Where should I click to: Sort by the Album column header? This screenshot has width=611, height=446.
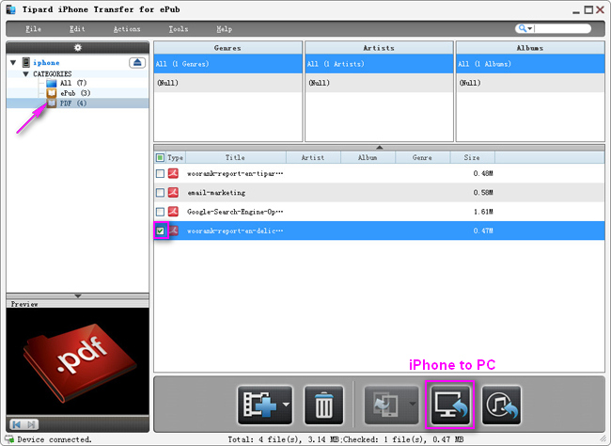[368, 158]
